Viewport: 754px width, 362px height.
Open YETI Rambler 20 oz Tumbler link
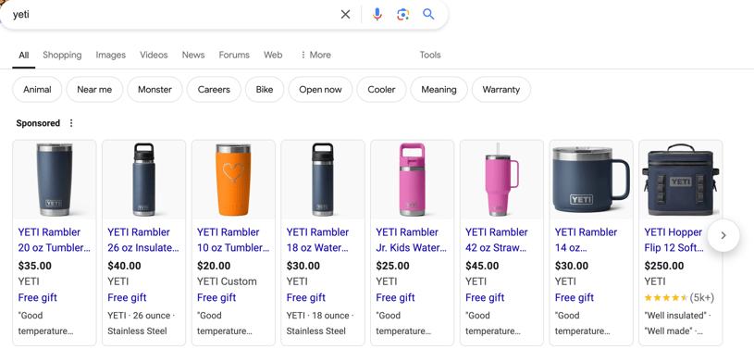pyautogui.click(x=54, y=240)
